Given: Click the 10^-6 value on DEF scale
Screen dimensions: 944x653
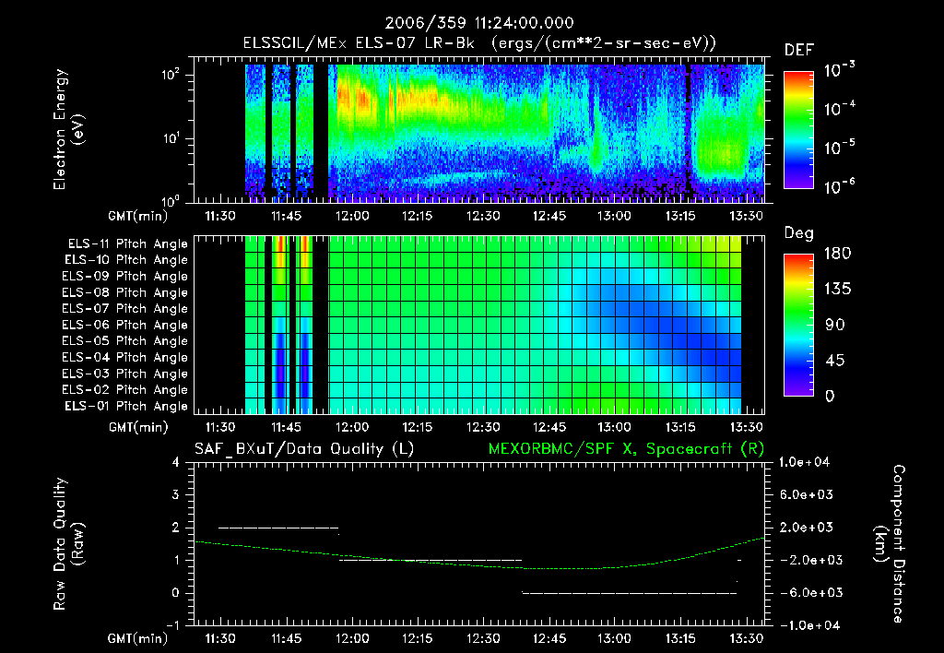Looking at the screenshot, I should click(839, 186).
